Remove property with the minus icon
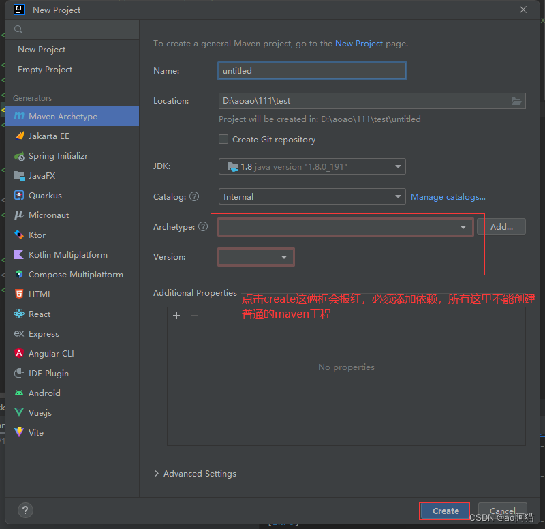 click(x=194, y=316)
